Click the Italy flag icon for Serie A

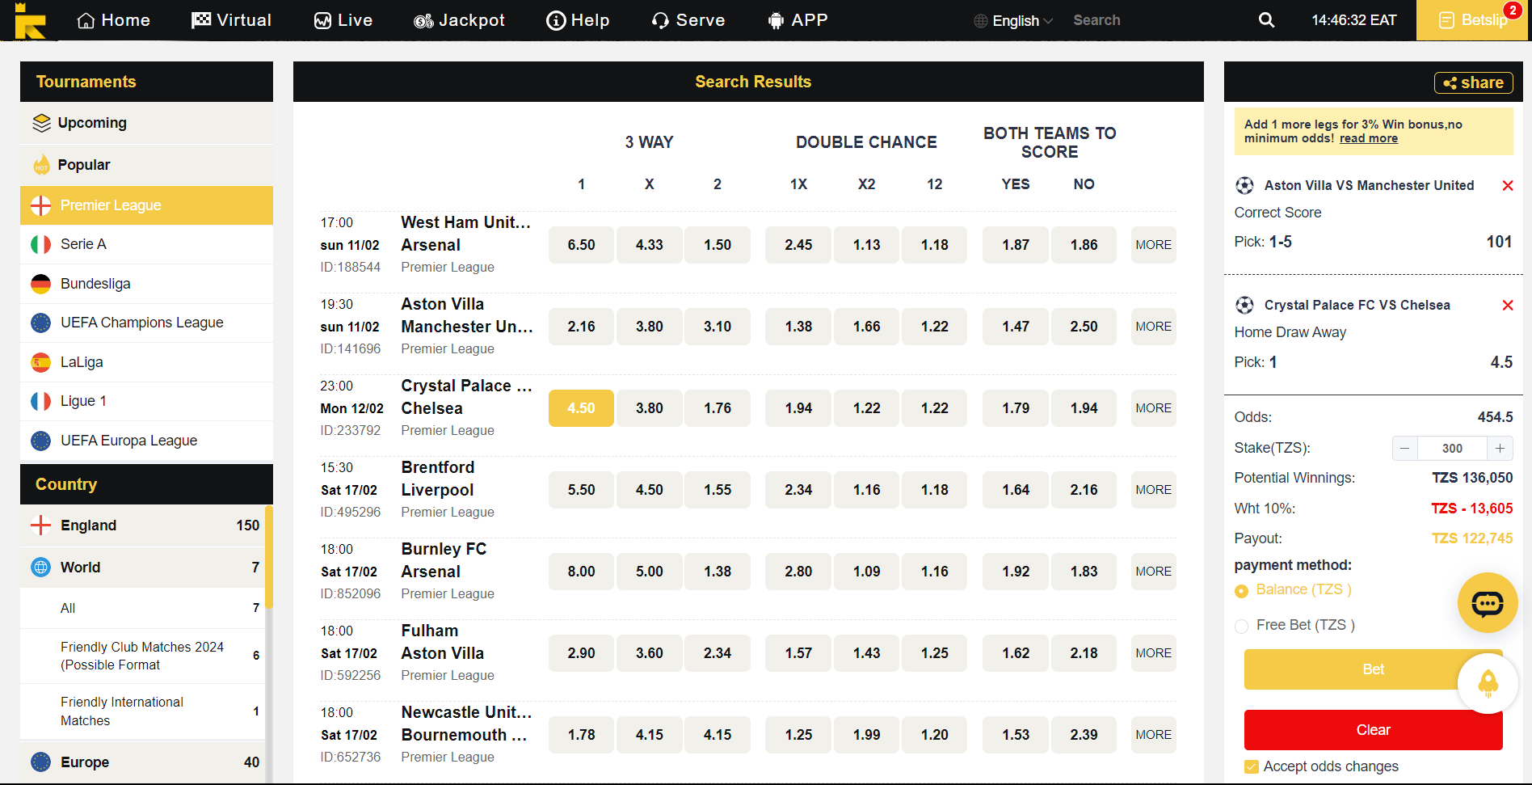point(41,244)
